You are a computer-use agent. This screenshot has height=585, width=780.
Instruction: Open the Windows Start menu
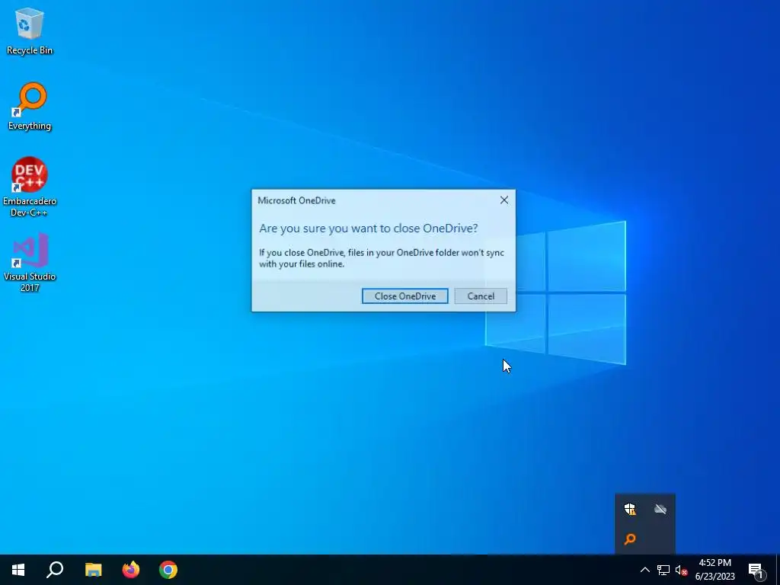coord(18,570)
